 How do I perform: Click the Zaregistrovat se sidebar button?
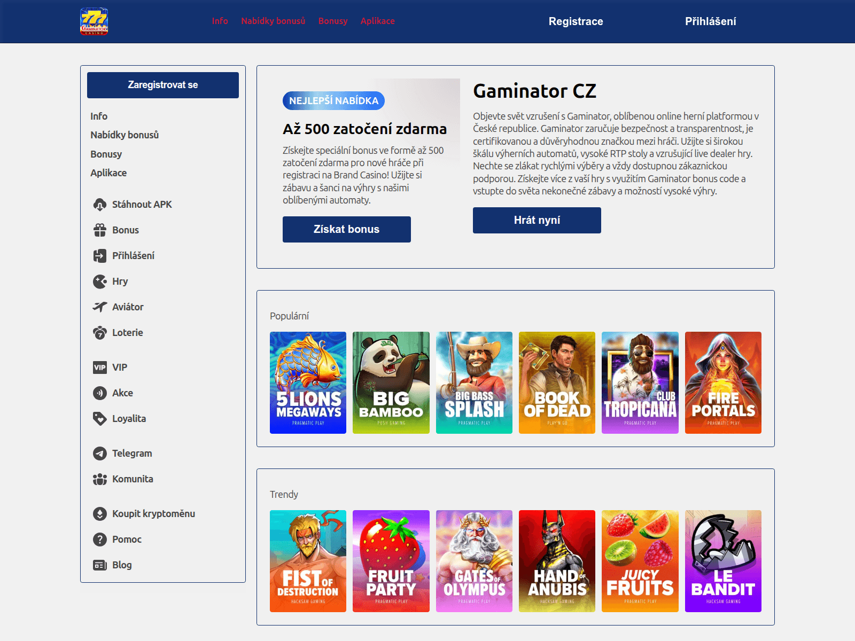coord(163,85)
